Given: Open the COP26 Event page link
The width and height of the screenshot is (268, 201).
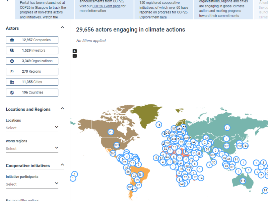Looking at the screenshot, I should point(107,6).
